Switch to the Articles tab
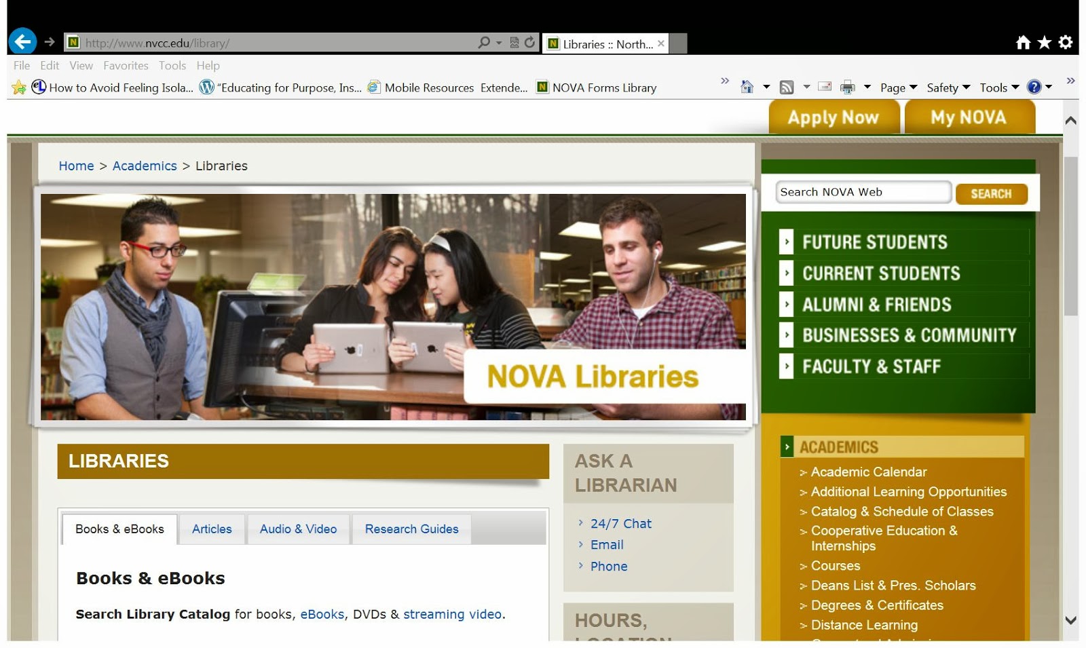The width and height of the screenshot is (1086, 648). click(x=211, y=529)
